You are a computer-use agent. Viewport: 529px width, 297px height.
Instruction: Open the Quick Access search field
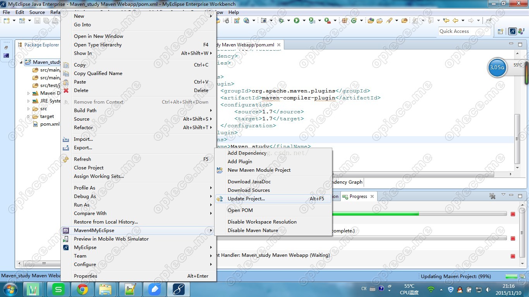pyautogui.click(x=464, y=31)
